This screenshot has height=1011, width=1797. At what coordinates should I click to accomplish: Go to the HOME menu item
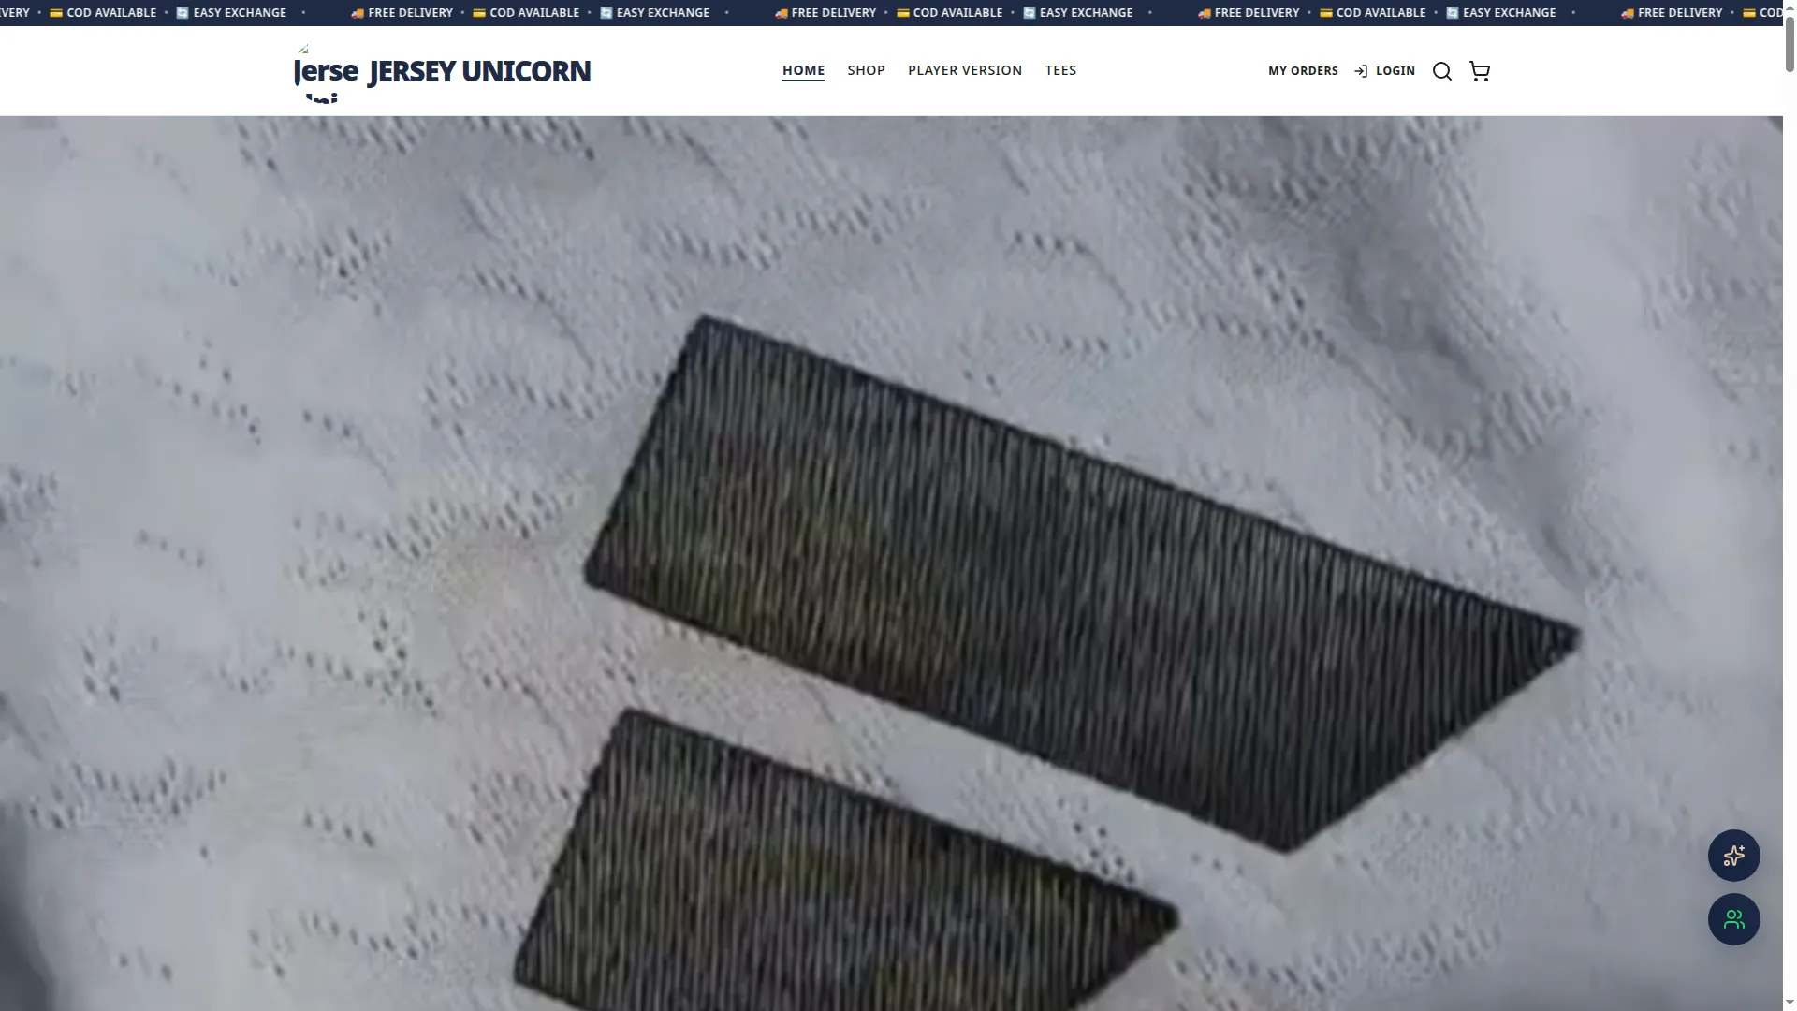(803, 70)
